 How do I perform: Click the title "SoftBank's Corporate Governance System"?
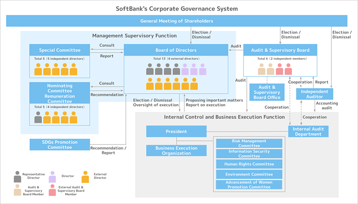(x=177, y=9)
